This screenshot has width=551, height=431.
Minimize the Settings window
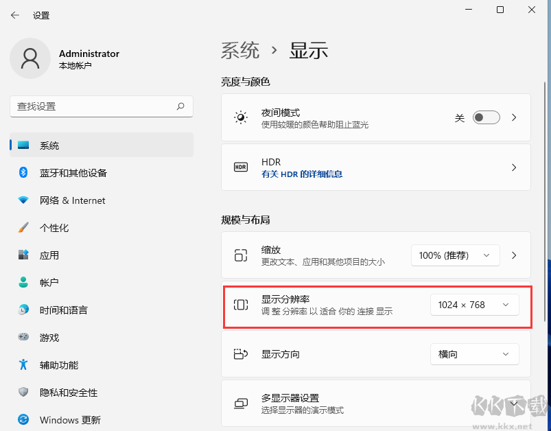click(x=469, y=10)
